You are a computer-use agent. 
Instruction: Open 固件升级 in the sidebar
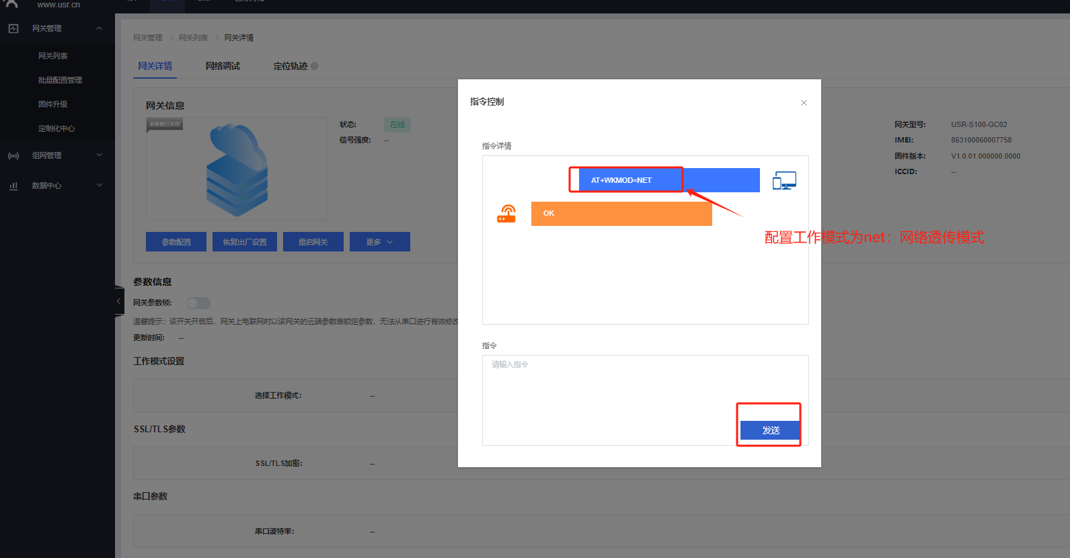pyautogui.click(x=53, y=104)
